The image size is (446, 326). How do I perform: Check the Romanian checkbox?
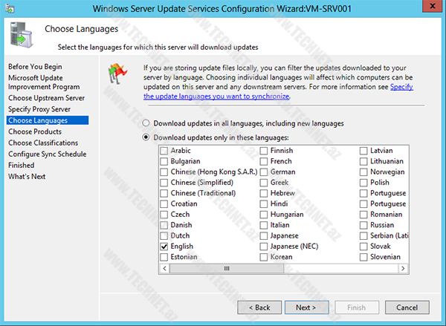(363, 215)
